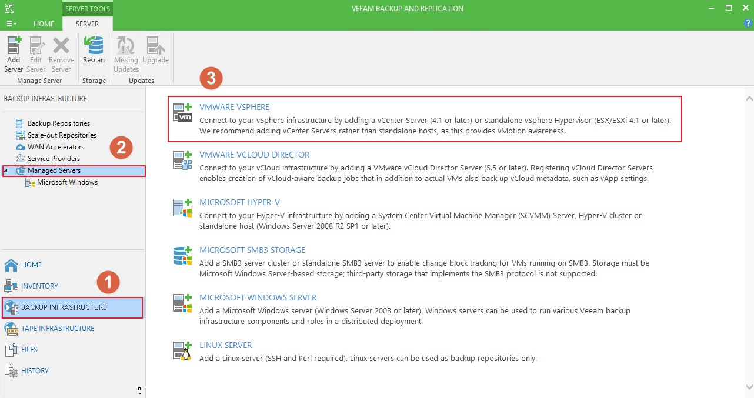Viewport: 754px width, 398px height.
Task: Click the Microsoft Hyper-V server icon
Action: point(182,208)
